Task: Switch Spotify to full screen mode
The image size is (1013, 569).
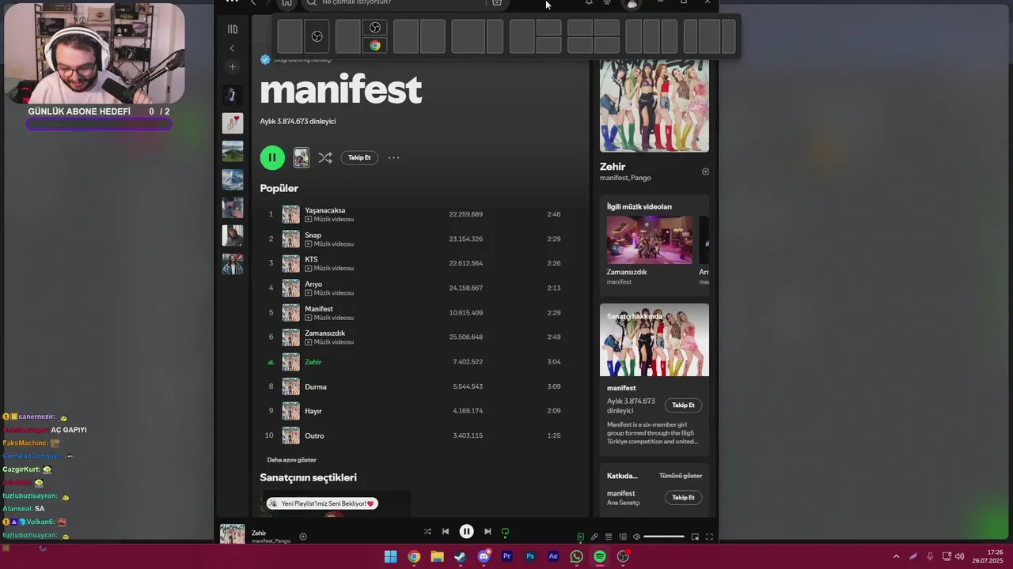Action: [x=709, y=537]
